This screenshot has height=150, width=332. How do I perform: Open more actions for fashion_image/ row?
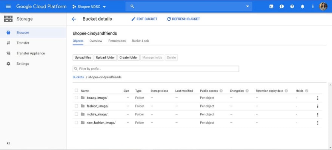pos(318,106)
